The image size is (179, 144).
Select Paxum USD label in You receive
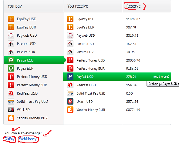point(85,44)
